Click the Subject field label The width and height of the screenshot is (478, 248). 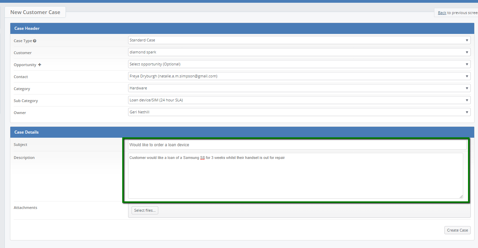point(21,145)
